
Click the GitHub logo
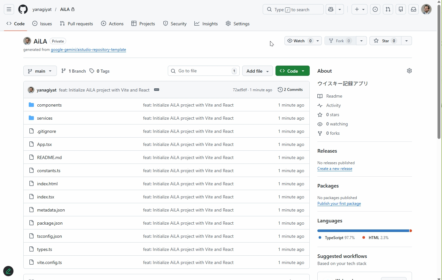click(x=23, y=9)
